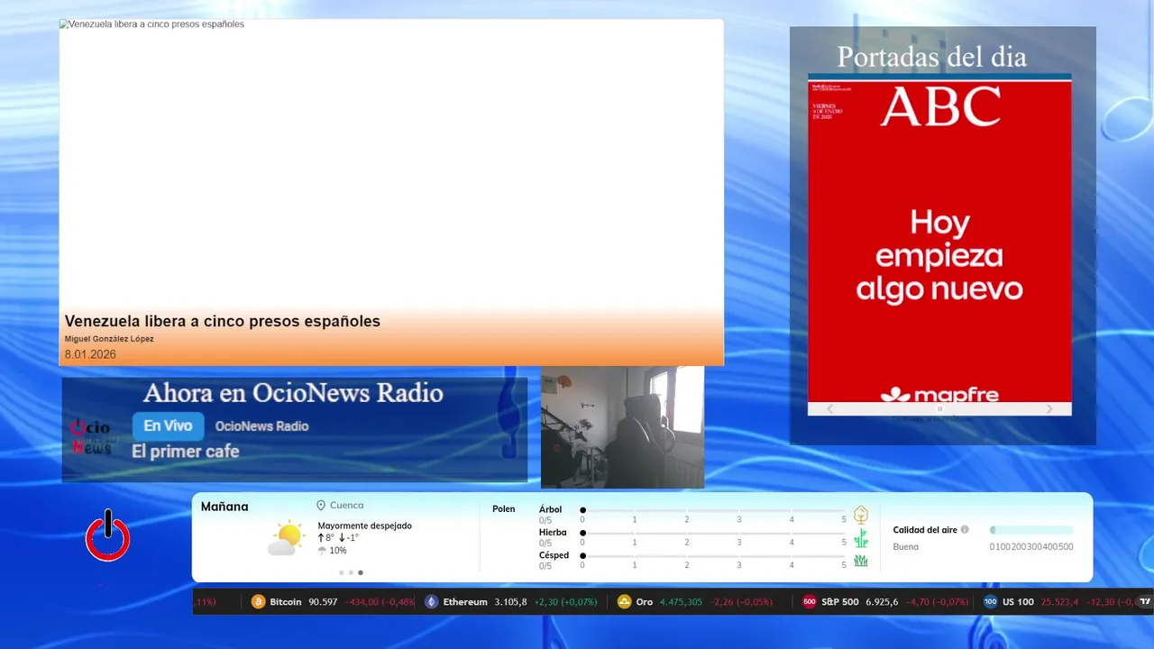Click the Cuenca location pin icon
This screenshot has height=649, width=1154.
click(321, 506)
